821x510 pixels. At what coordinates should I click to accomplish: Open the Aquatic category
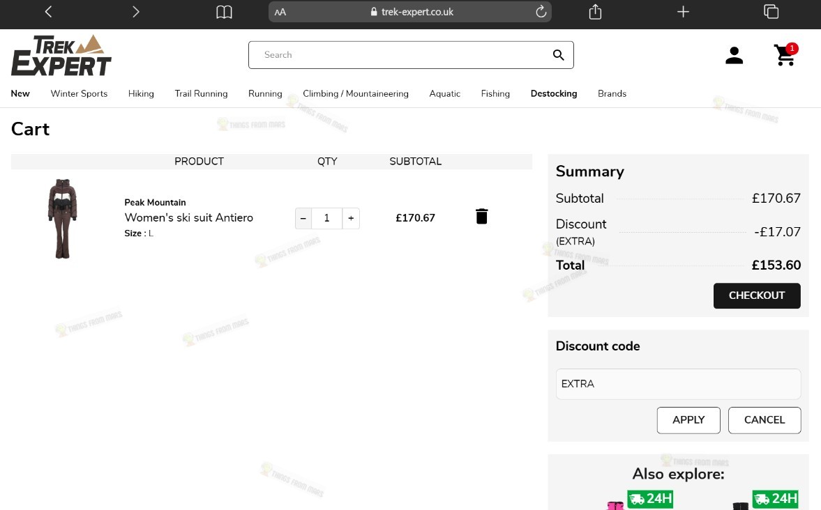pos(444,93)
